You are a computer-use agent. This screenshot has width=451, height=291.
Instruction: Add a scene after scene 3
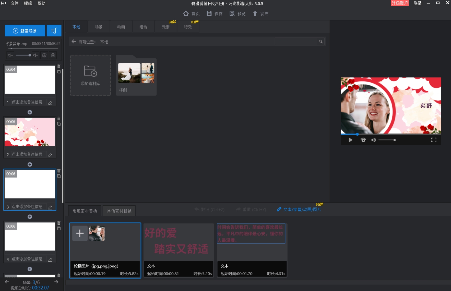pos(30,217)
